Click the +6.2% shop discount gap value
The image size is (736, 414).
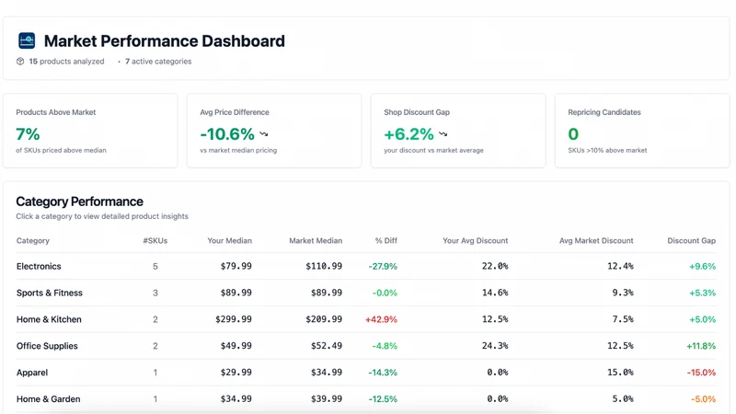click(408, 134)
